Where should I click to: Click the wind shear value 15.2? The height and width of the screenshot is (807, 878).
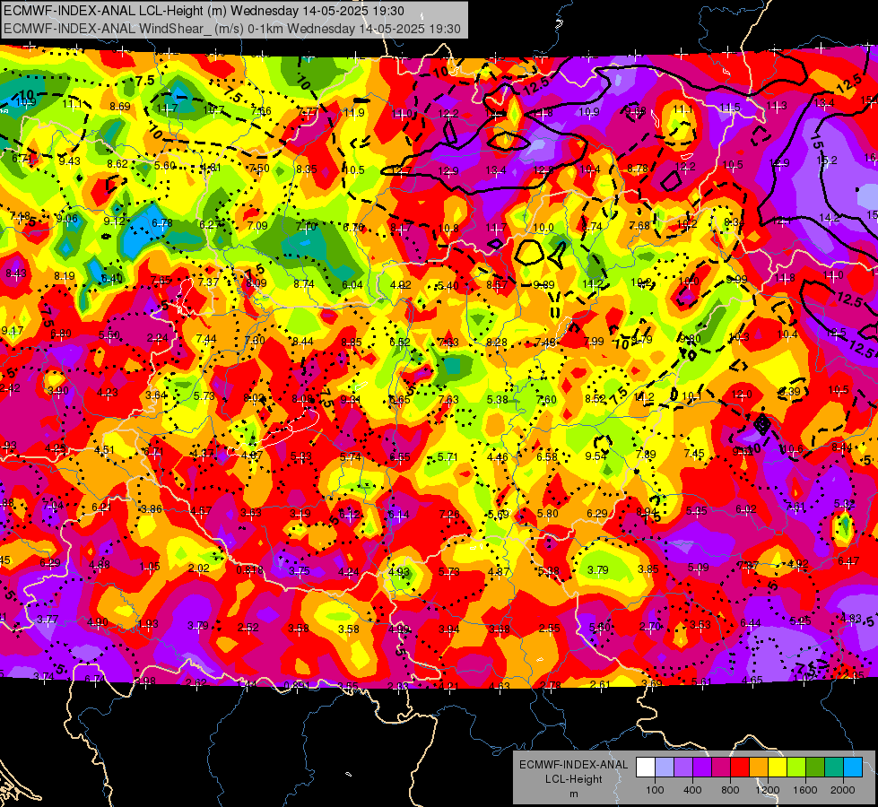point(827,161)
